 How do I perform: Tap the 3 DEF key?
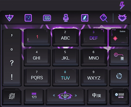point(94,37)
